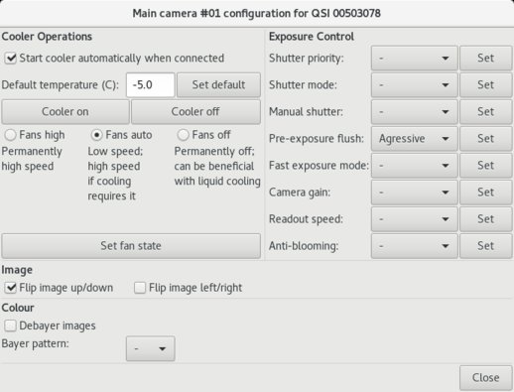
Task: Open the Bayer pattern dropdown
Action: (x=151, y=348)
